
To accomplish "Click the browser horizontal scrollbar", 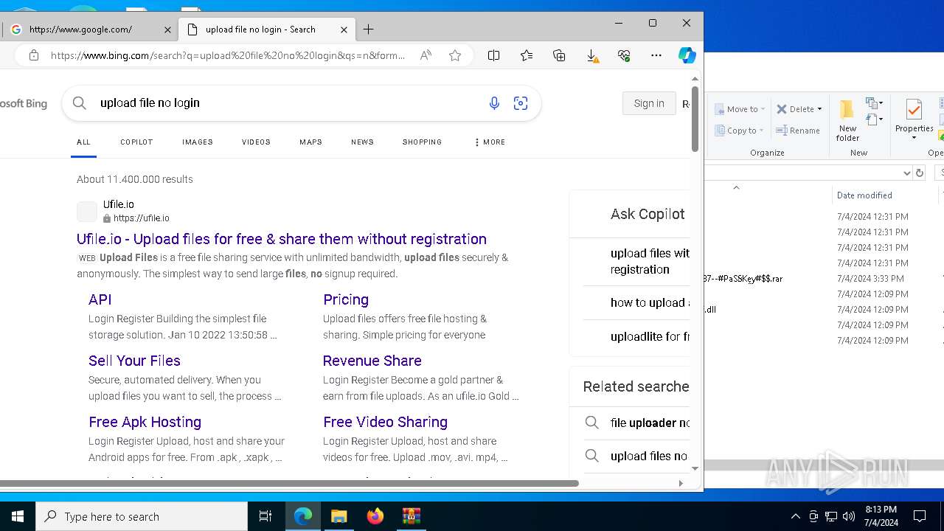I will tap(289, 483).
